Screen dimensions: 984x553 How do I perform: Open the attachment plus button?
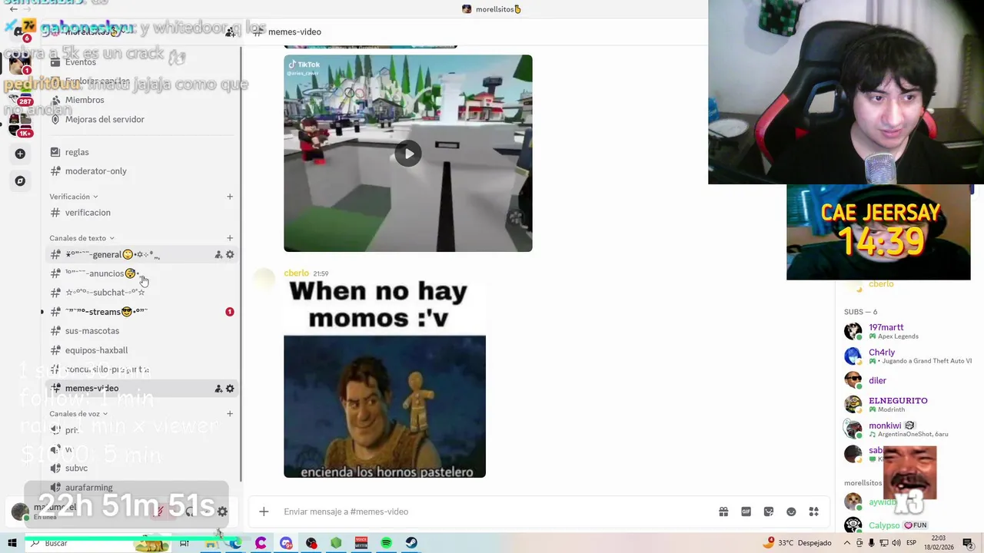264,512
